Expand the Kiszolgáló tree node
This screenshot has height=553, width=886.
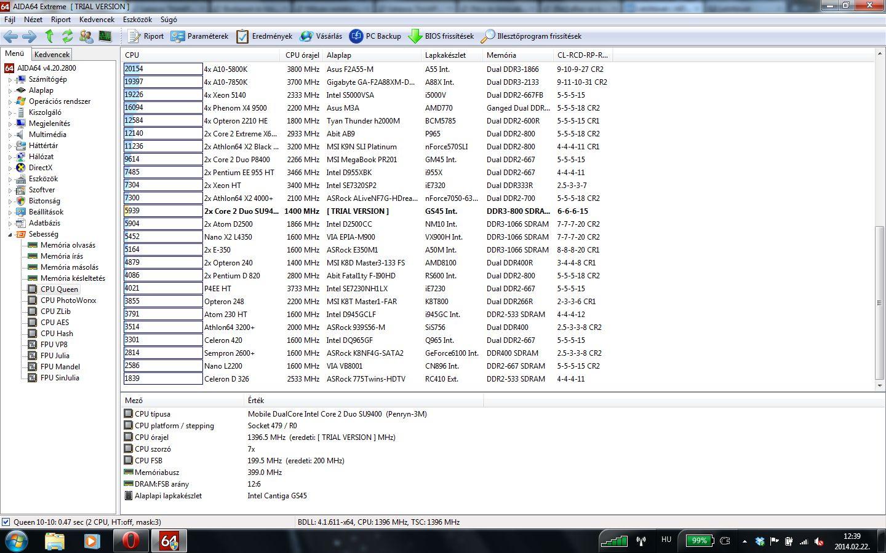pyautogui.click(x=10, y=113)
